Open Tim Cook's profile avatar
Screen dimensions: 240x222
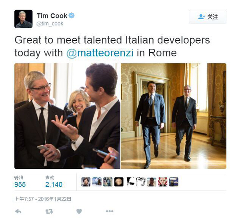tap(24, 19)
